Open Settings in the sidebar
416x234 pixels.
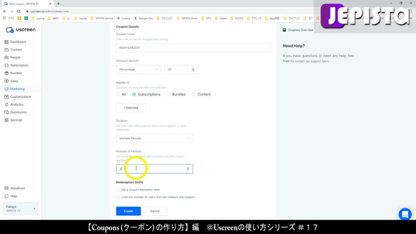[13, 120]
